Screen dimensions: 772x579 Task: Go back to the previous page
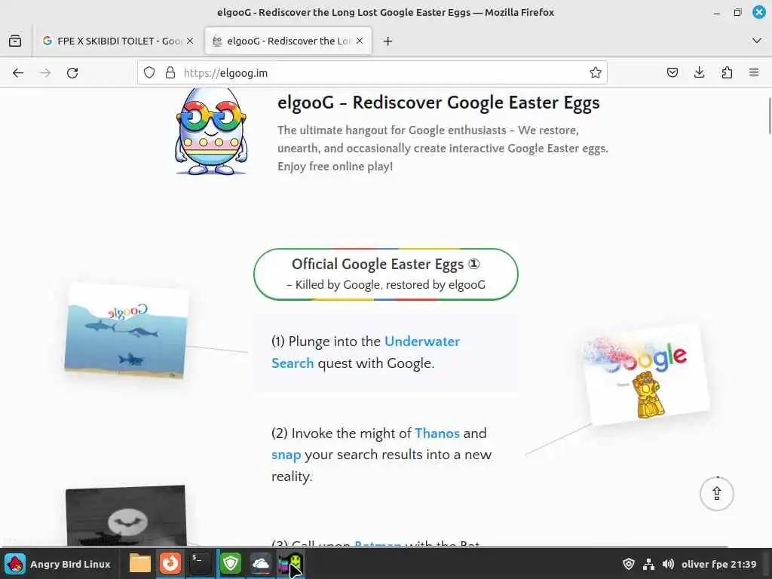(18, 73)
